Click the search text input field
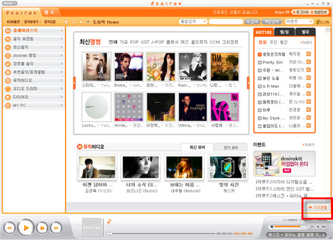The image size is (333, 240). point(226,22)
